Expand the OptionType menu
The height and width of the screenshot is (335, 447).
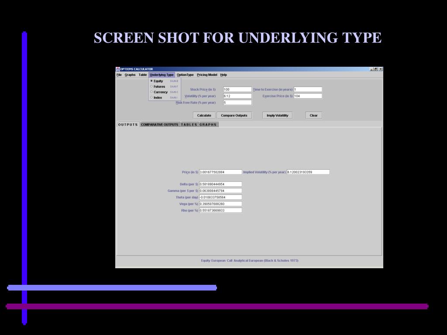pos(185,75)
